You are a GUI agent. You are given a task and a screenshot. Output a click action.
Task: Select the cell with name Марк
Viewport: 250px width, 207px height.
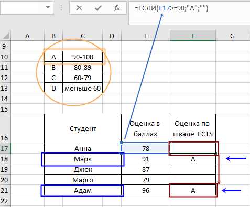(x=83, y=159)
